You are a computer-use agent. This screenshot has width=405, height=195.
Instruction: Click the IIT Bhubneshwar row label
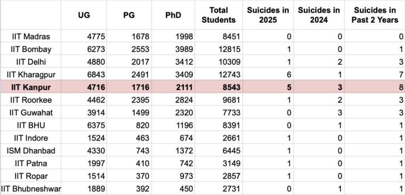pos(31,188)
